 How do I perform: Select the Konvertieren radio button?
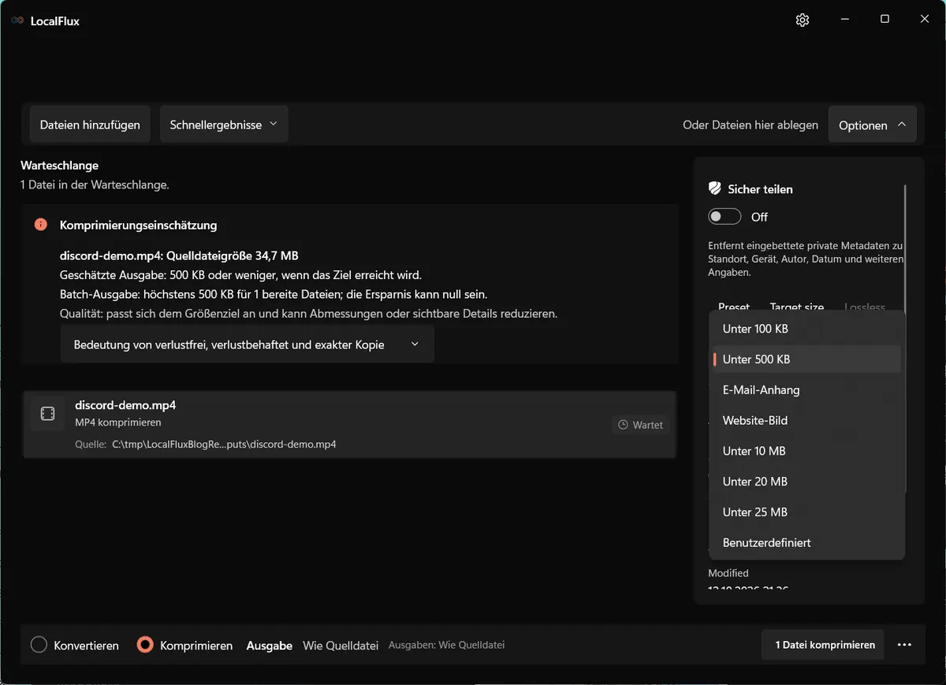point(39,645)
